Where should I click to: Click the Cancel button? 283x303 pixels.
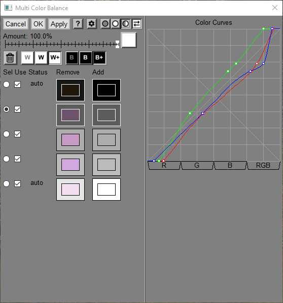click(16, 24)
